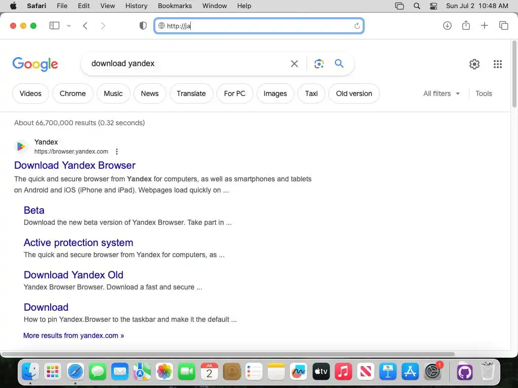Select the Taxi filter chip
518x388 pixels.
pyautogui.click(x=311, y=93)
